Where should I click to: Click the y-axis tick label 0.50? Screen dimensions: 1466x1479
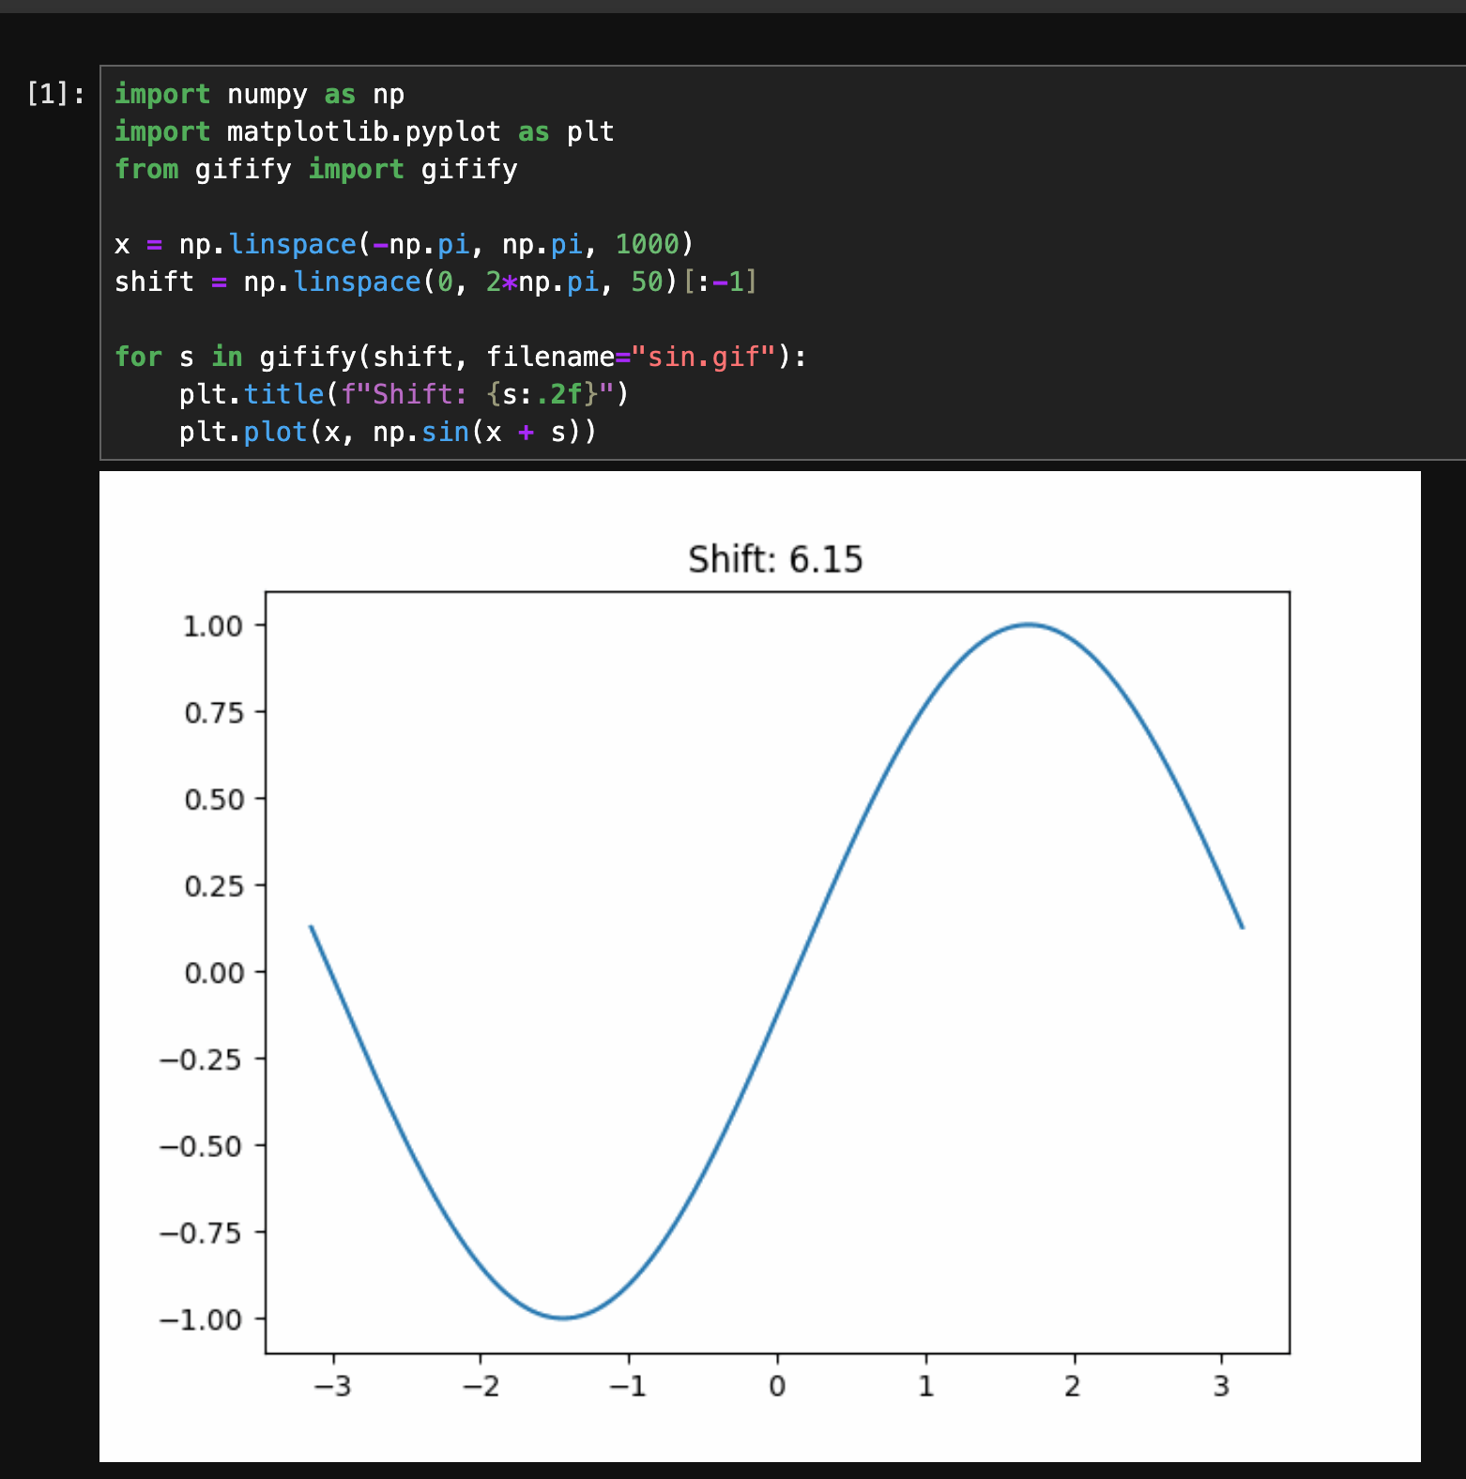(x=213, y=800)
